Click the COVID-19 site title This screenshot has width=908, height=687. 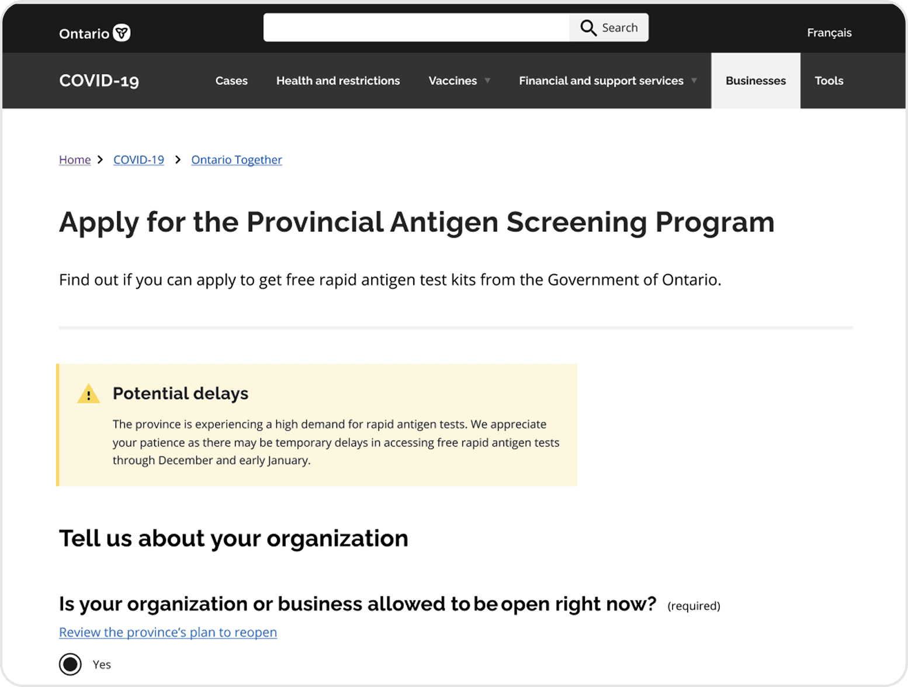(x=99, y=81)
